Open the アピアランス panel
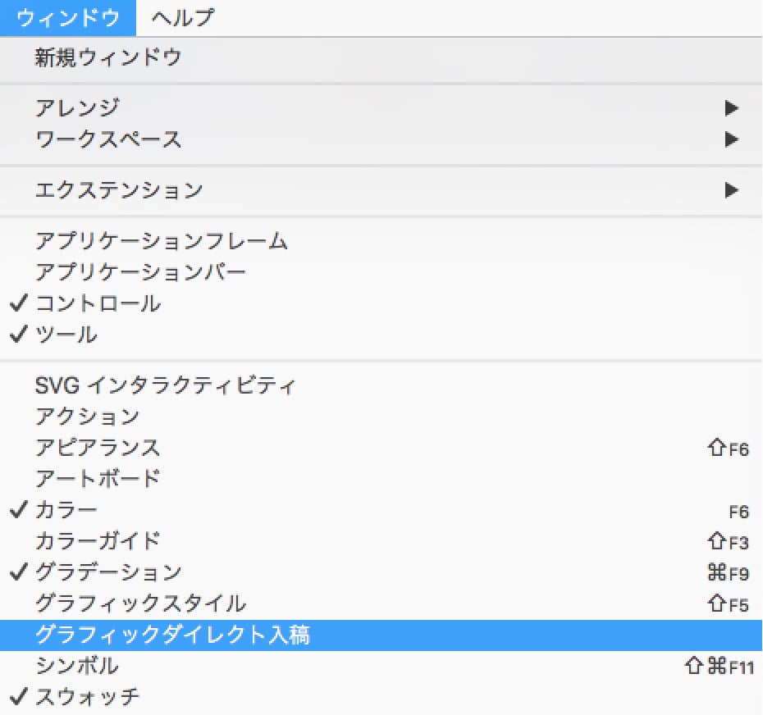 click(x=98, y=448)
